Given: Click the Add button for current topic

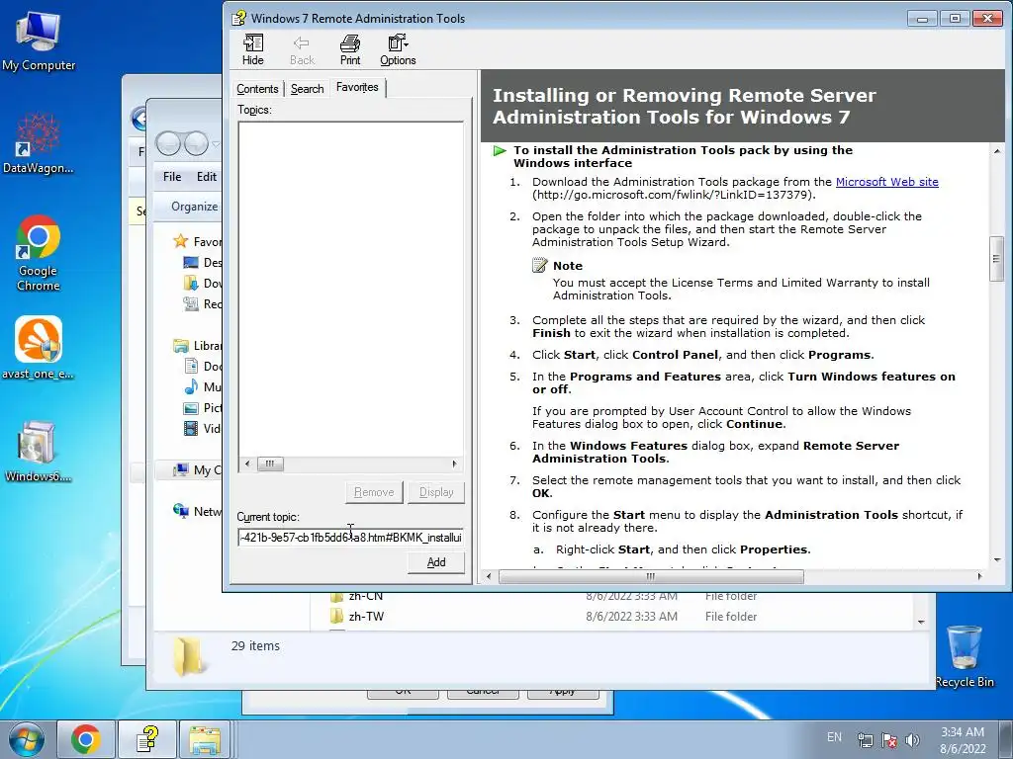Looking at the screenshot, I should (x=436, y=562).
